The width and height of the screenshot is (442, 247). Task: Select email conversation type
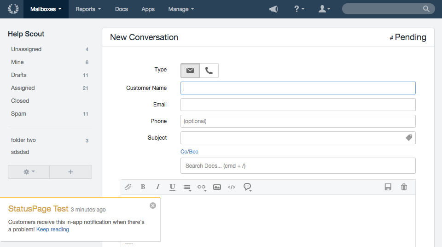[x=190, y=71]
